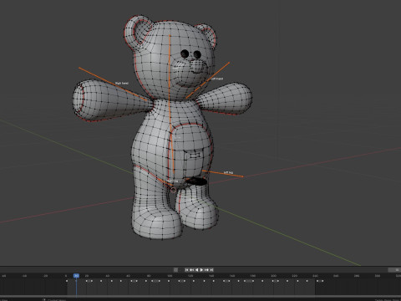The image size is (401, 301).
Task: Jump to the previous keyframe
Action: point(191,270)
